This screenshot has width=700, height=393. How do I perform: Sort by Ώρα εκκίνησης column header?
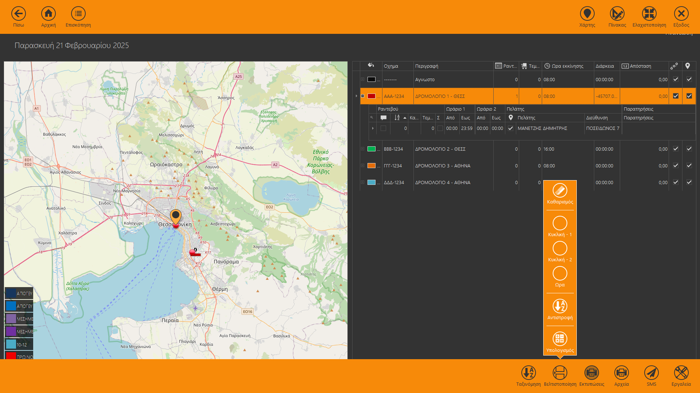point(568,66)
